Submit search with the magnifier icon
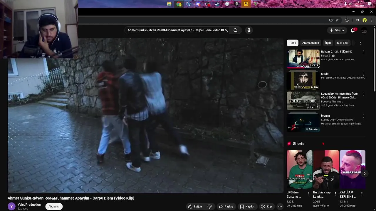The height and width of the screenshot is (211, 376). tap(236, 30)
